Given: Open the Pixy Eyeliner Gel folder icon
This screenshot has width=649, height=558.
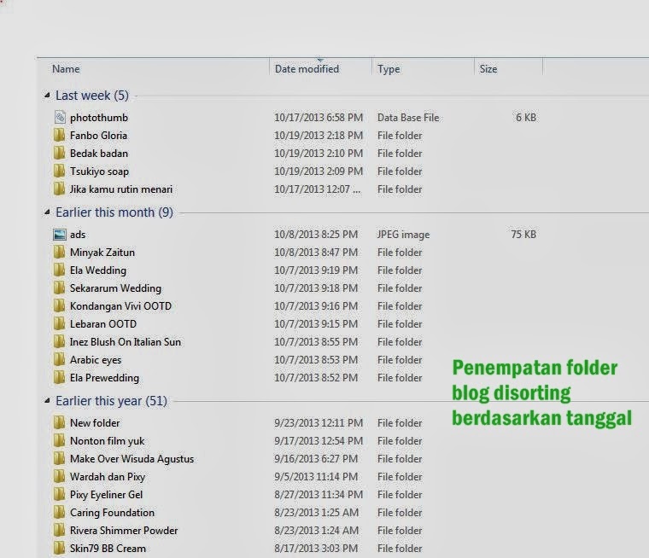Looking at the screenshot, I should click(59, 495).
